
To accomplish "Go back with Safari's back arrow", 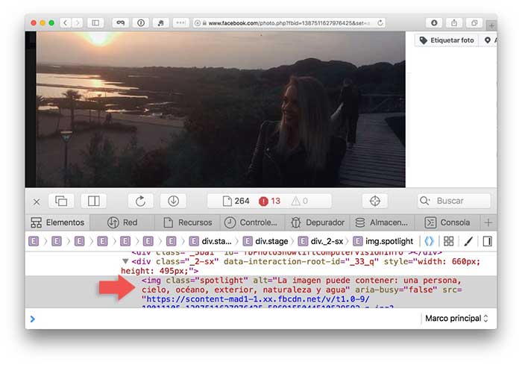I will 66,22.
